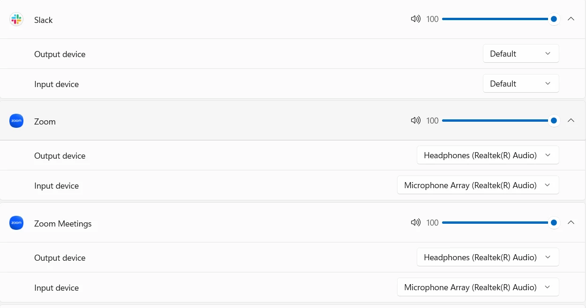The height and width of the screenshot is (308, 586).
Task: Open Zoom Meetings Output device dropdown
Action: pyautogui.click(x=488, y=257)
